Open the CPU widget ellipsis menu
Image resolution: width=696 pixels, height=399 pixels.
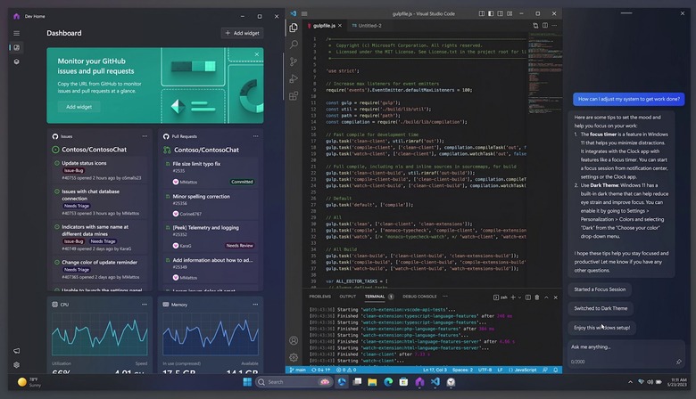pyautogui.click(x=145, y=305)
